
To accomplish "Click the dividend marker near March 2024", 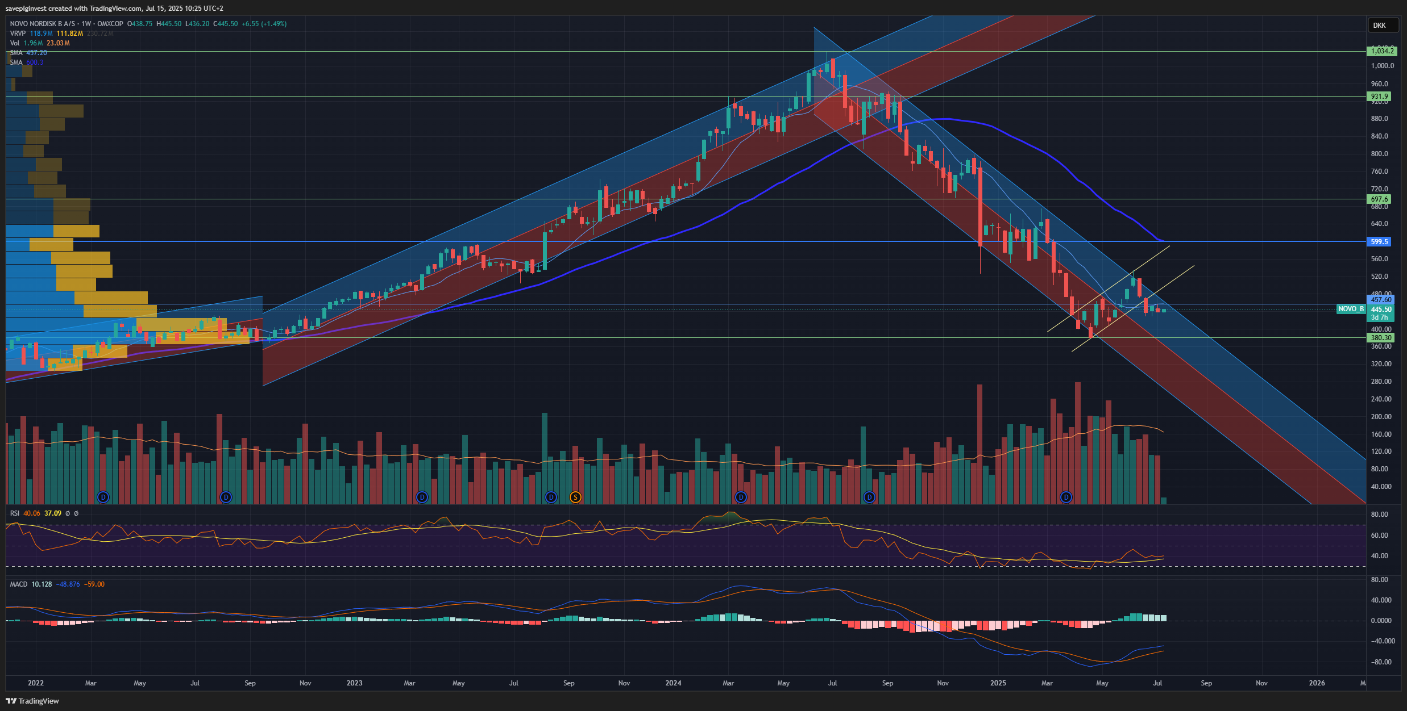I will click(x=741, y=497).
